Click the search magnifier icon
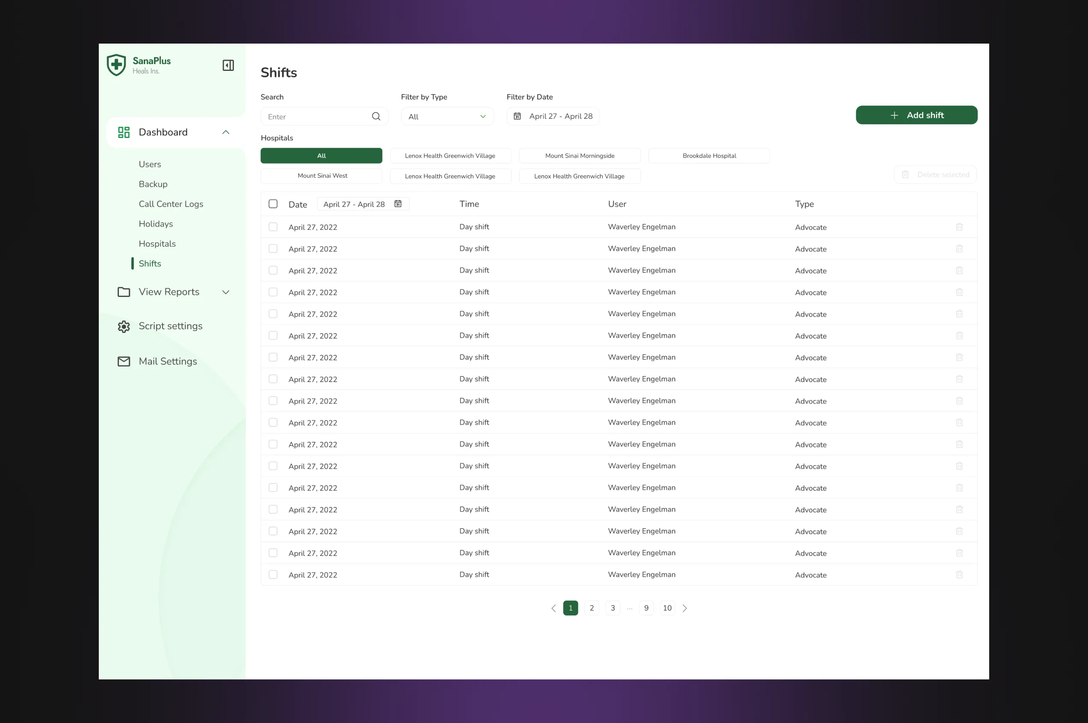Image resolution: width=1088 pixels, height=723 pixels. (376, 117)
